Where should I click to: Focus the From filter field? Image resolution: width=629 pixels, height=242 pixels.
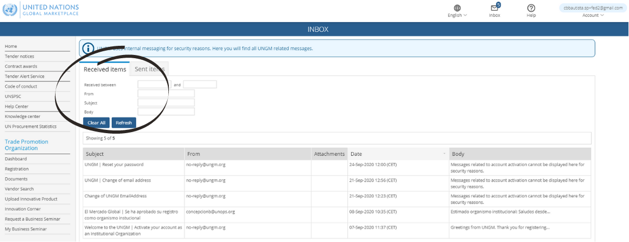[166, 93]
